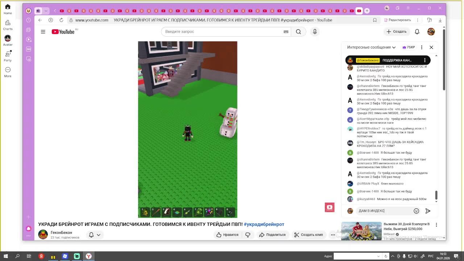The width and height of the screenshot is (464, 261).
Task: Go to the YouTube home logo
Action: [63, 32]
